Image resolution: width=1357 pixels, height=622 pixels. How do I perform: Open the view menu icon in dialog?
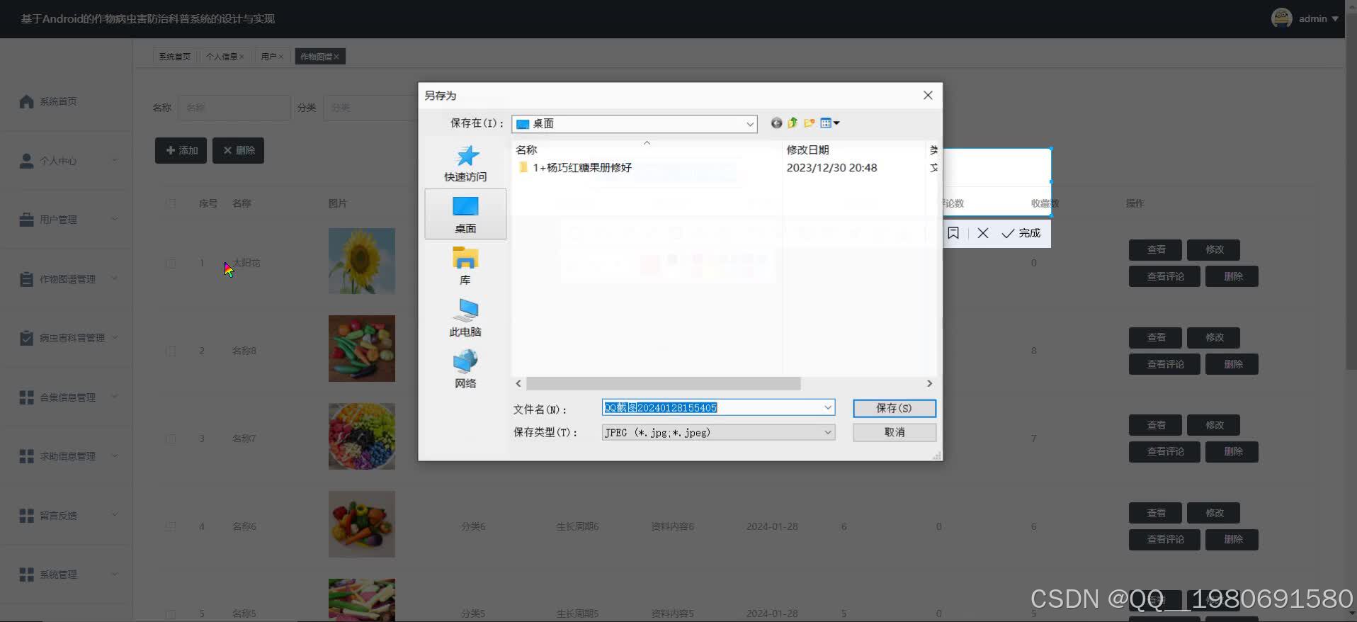tap(829, 123)
